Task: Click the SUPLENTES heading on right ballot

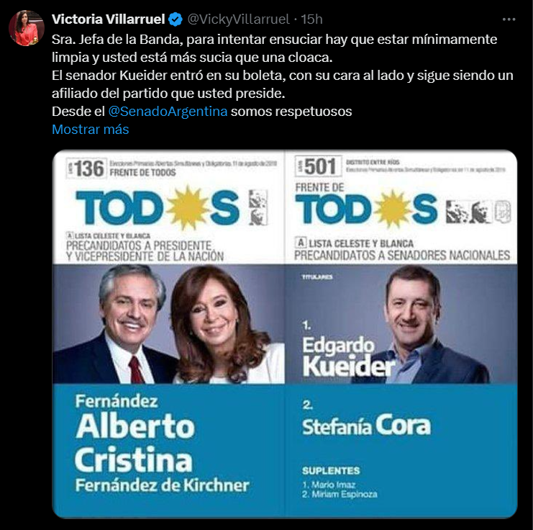Action: pos(331,471)
